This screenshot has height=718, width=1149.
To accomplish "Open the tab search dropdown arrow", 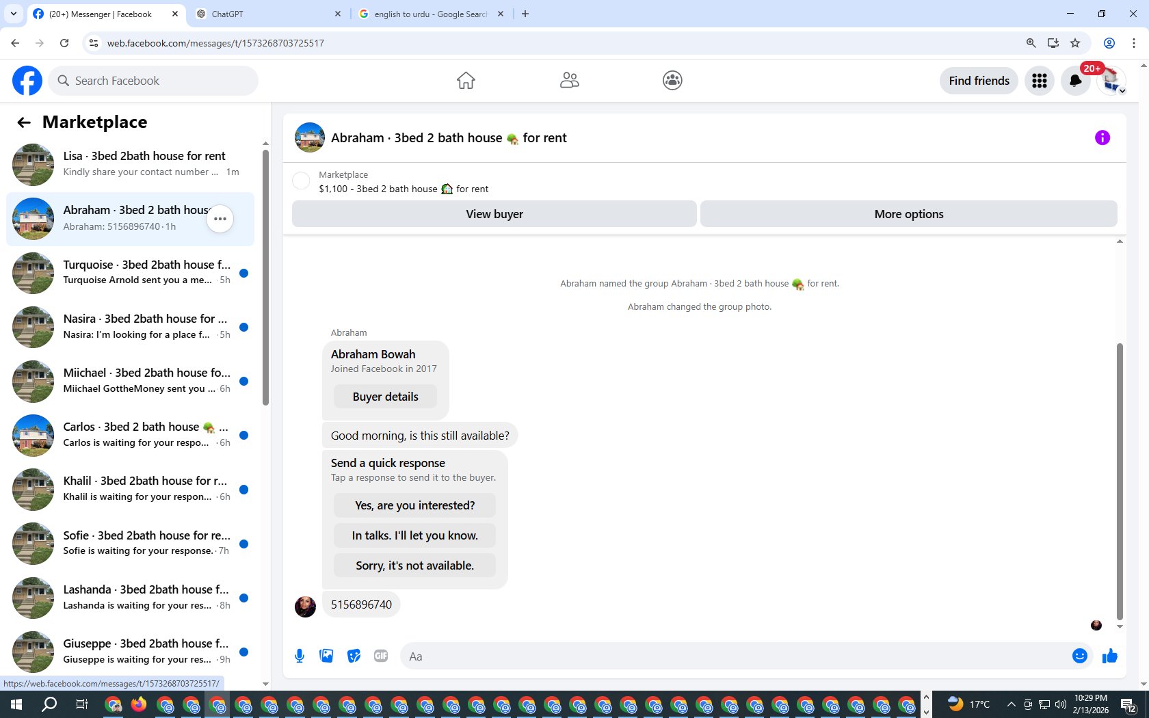I will 13,14.
